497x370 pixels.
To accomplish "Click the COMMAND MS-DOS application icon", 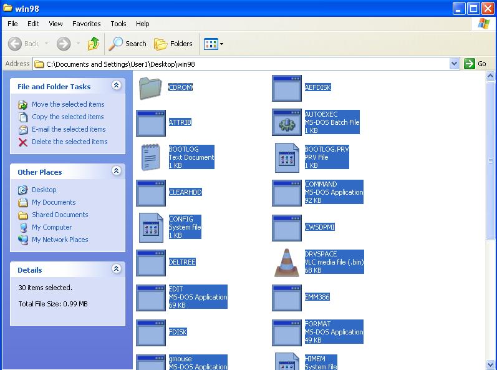I will click(x=286, y=193).
